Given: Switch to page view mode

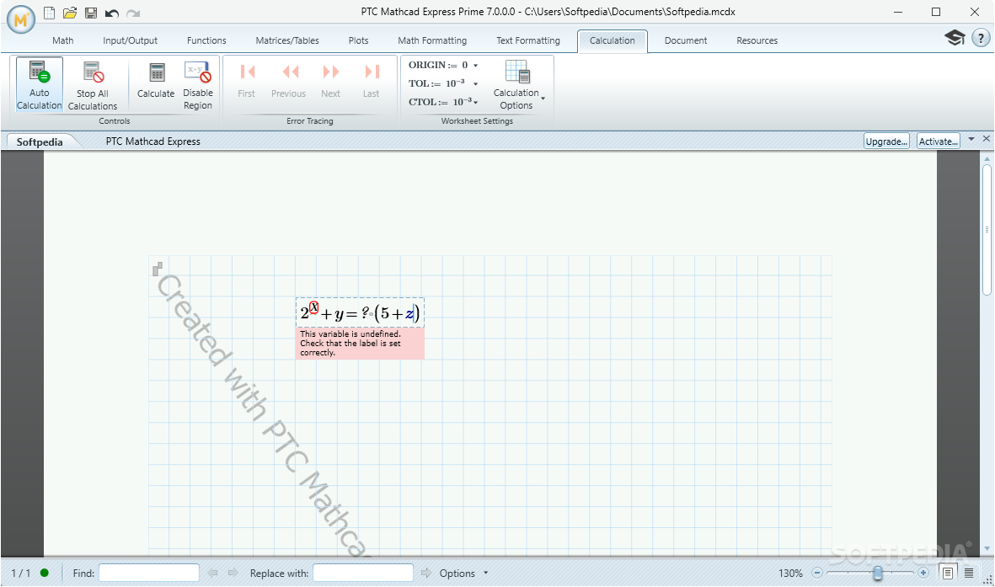Looking at the screenshot, I should (948, 573).
